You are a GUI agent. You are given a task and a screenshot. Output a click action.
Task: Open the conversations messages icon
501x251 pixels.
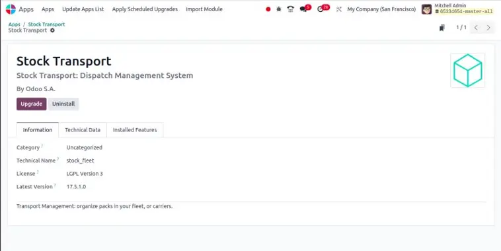click(303, 9)
